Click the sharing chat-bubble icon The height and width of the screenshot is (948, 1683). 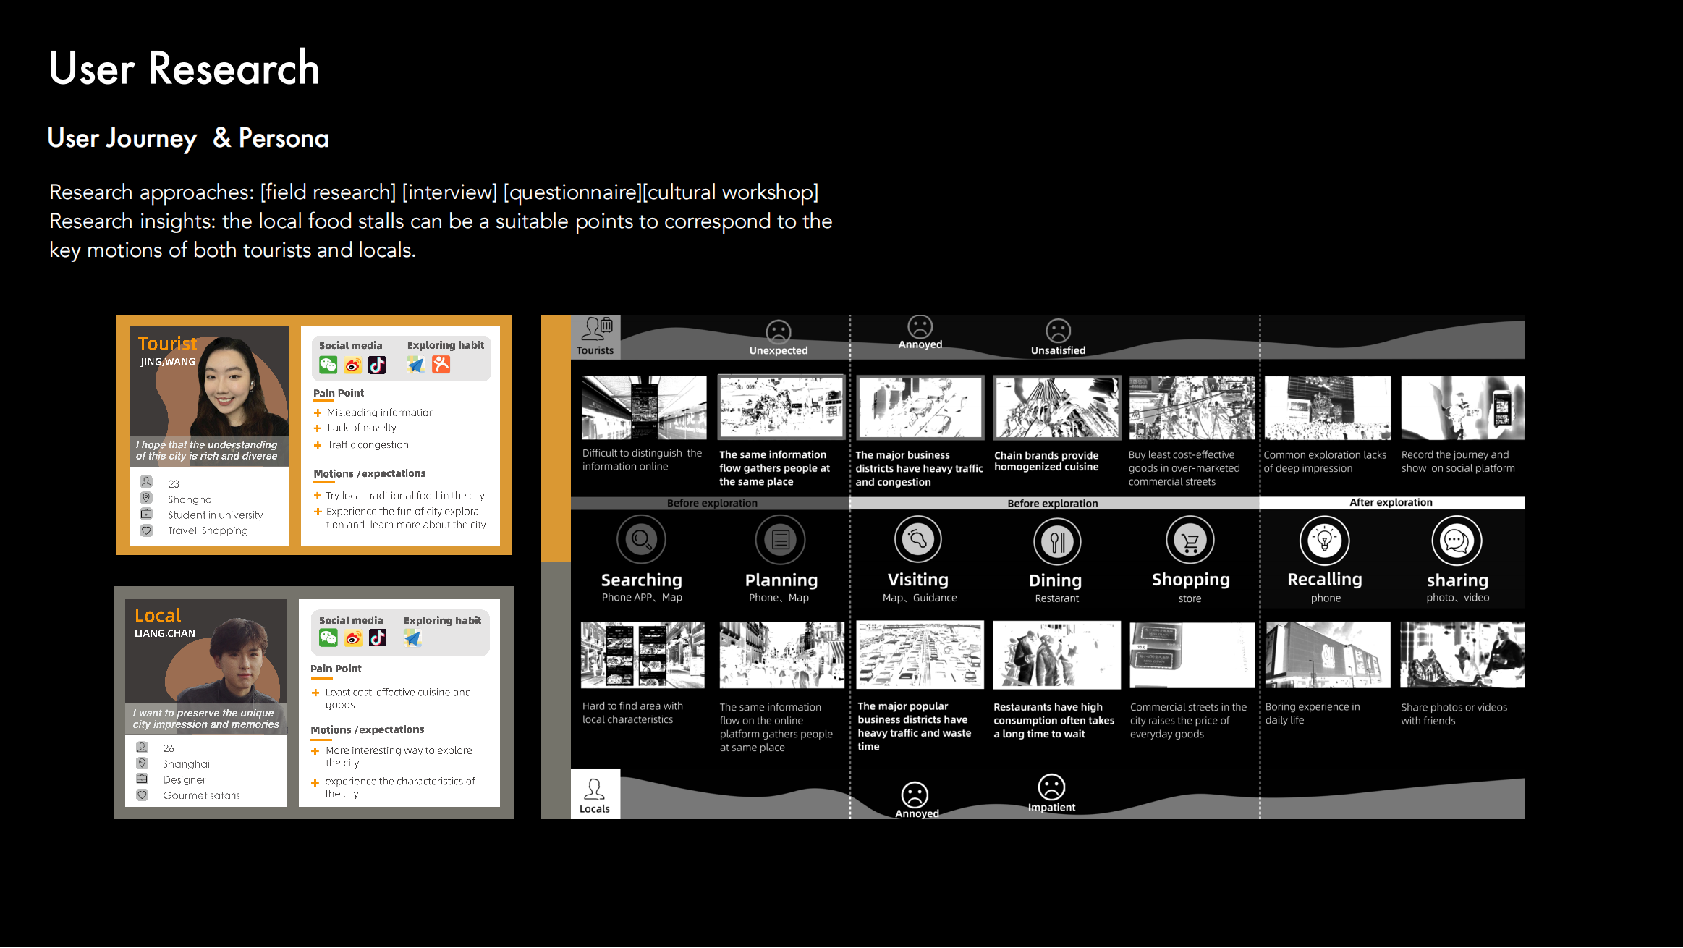coord(1457,541)
